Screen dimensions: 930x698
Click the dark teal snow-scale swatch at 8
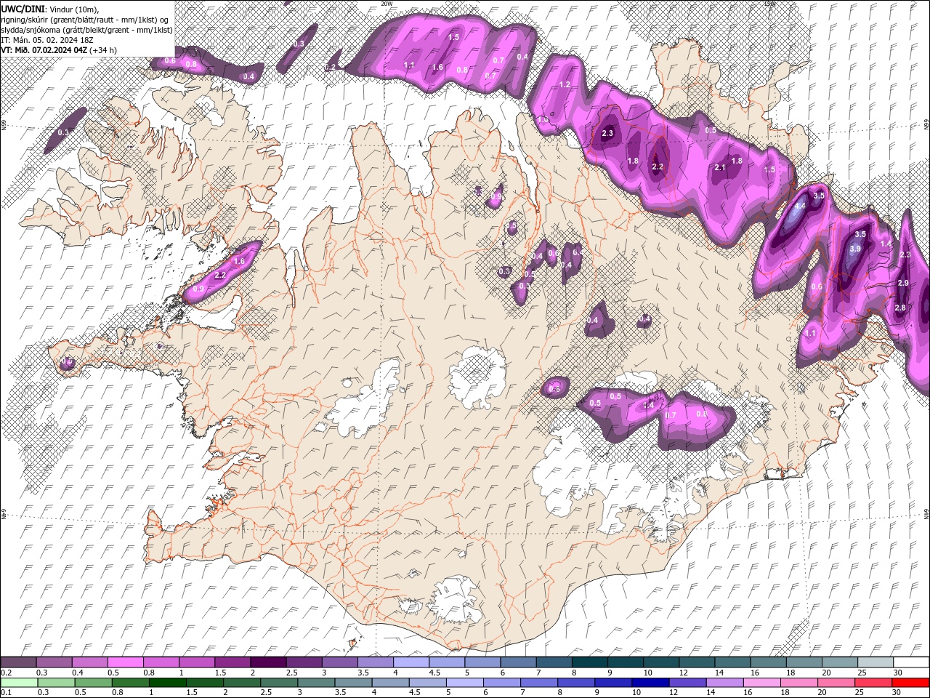(x=589, y=662)
